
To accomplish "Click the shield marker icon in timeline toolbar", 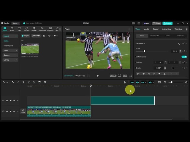I will click(x=45, y=82).
